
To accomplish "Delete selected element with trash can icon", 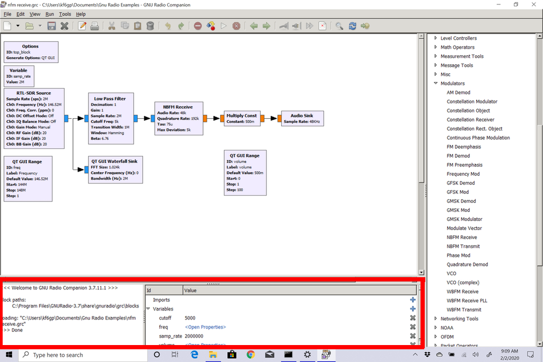I will [150, 26].
